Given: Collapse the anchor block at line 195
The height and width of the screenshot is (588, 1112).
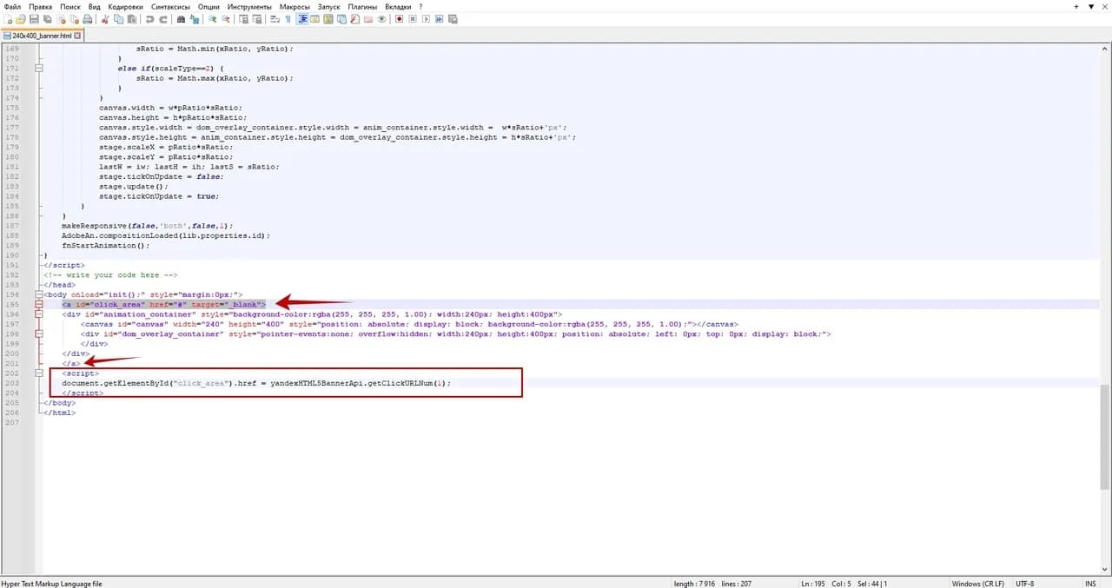Looking at the screenshot, I should 39,305.
